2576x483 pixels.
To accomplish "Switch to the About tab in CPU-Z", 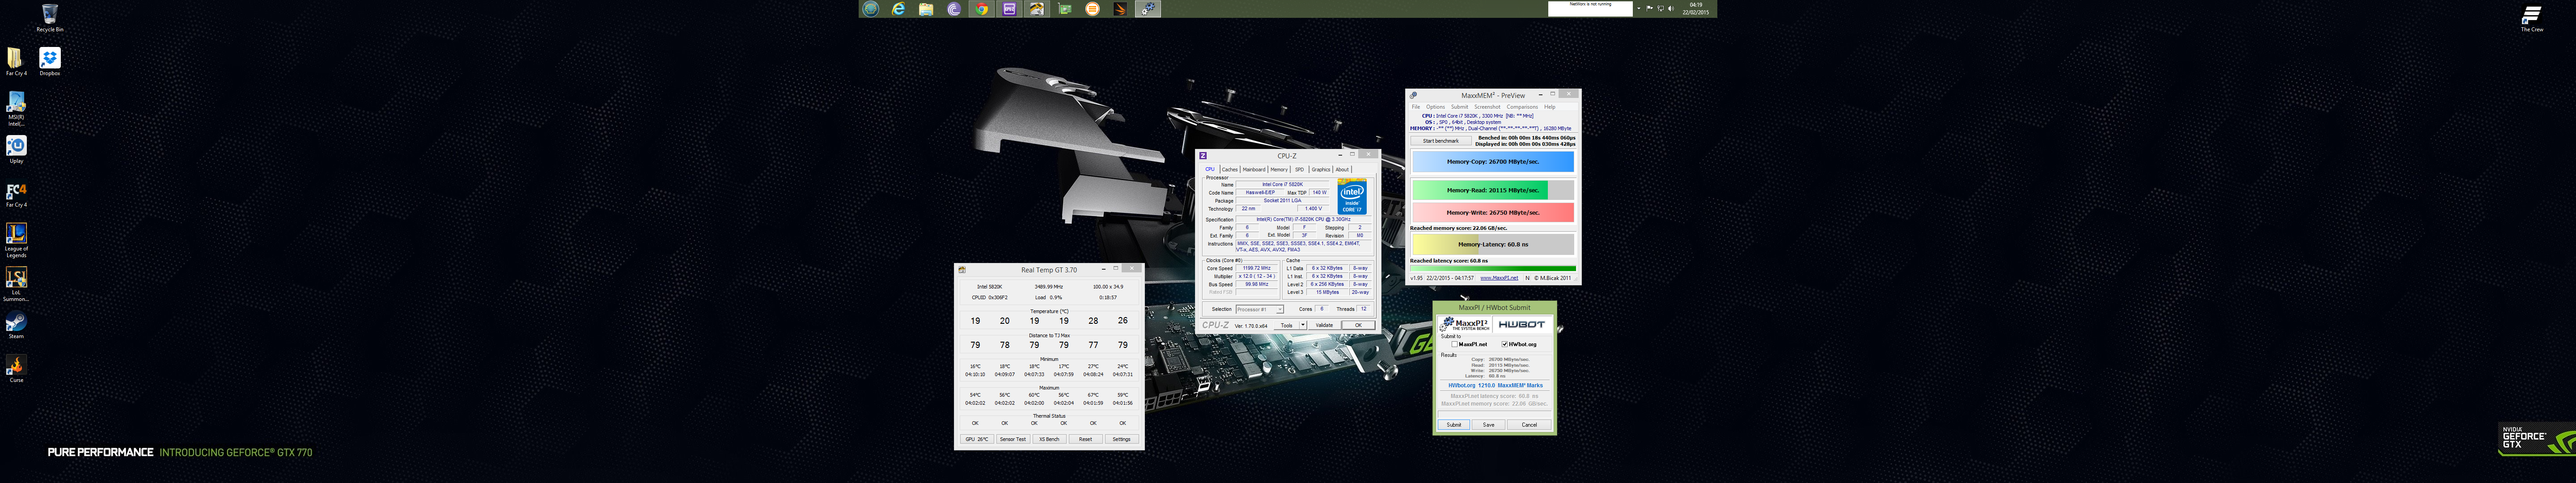I will click(x=1342, y=169).
